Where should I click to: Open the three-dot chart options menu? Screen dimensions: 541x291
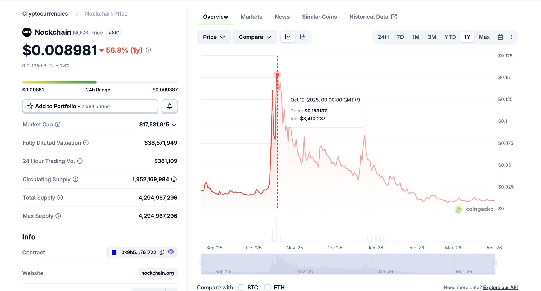point(512,37)
